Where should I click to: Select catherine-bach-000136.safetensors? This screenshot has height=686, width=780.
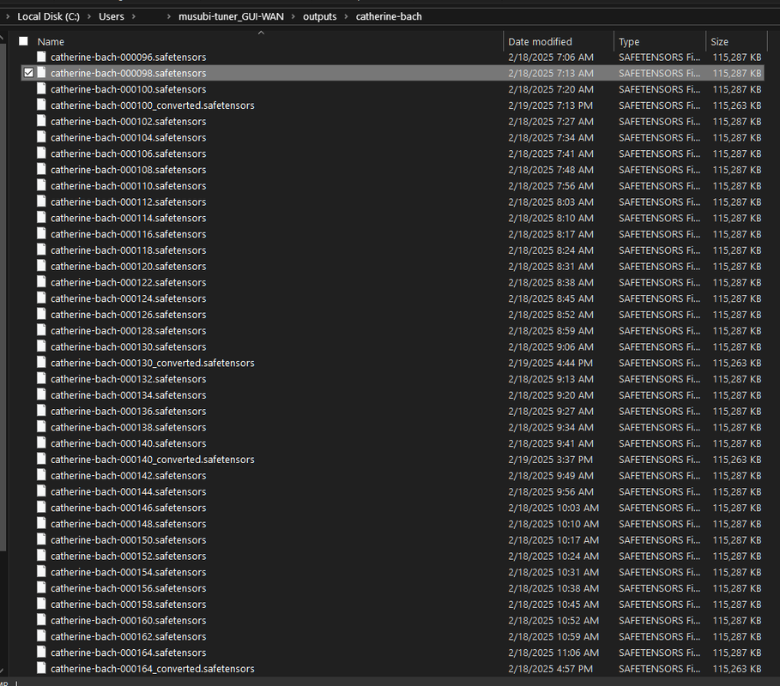click(x=128, y=411)
